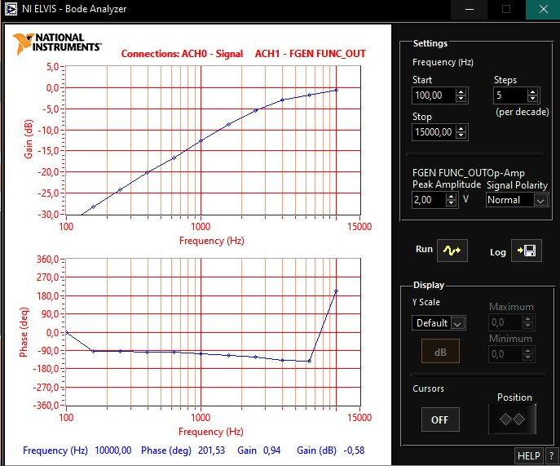Click the 15000 upper limit on the gain plot axis
This screenshot has height=466, width=560.
(359, 226)
